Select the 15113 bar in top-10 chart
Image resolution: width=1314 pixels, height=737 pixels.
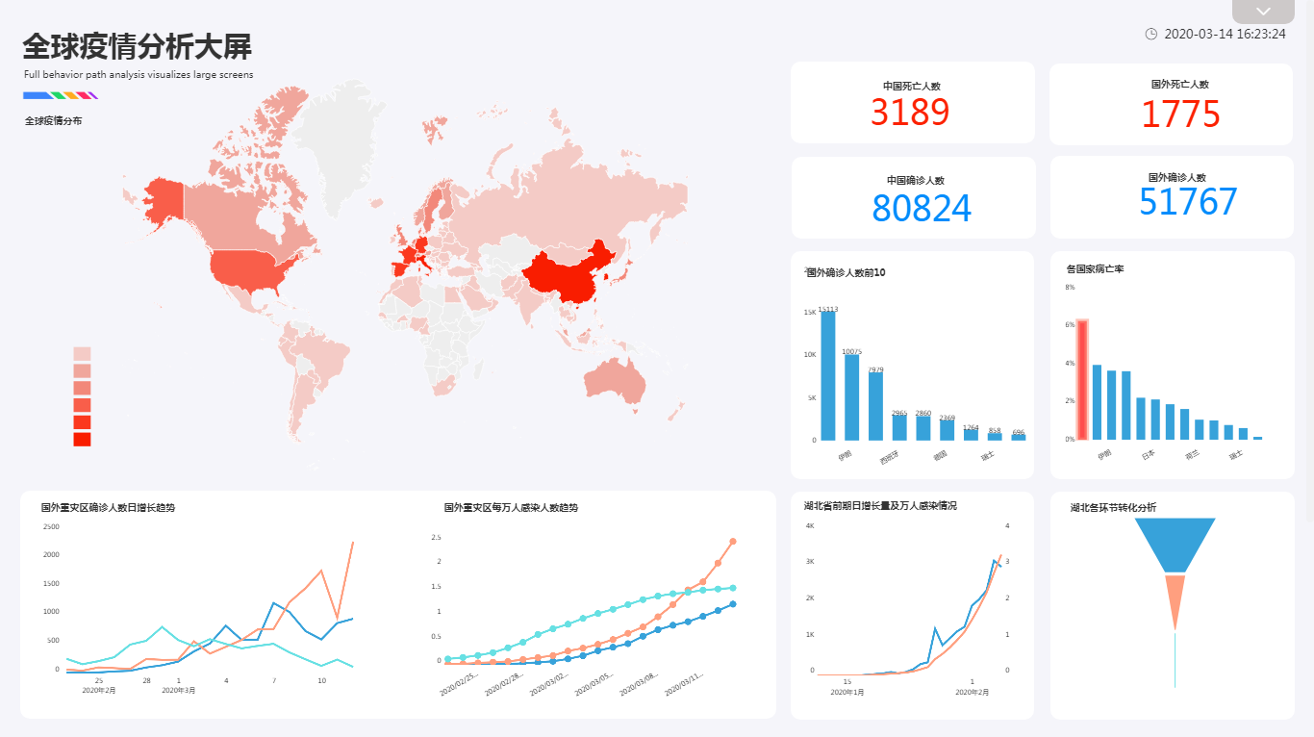827,375
